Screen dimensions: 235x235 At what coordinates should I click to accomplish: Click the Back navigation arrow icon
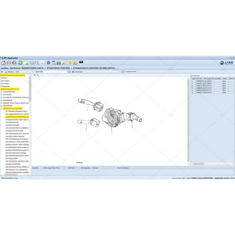[9, 63]
